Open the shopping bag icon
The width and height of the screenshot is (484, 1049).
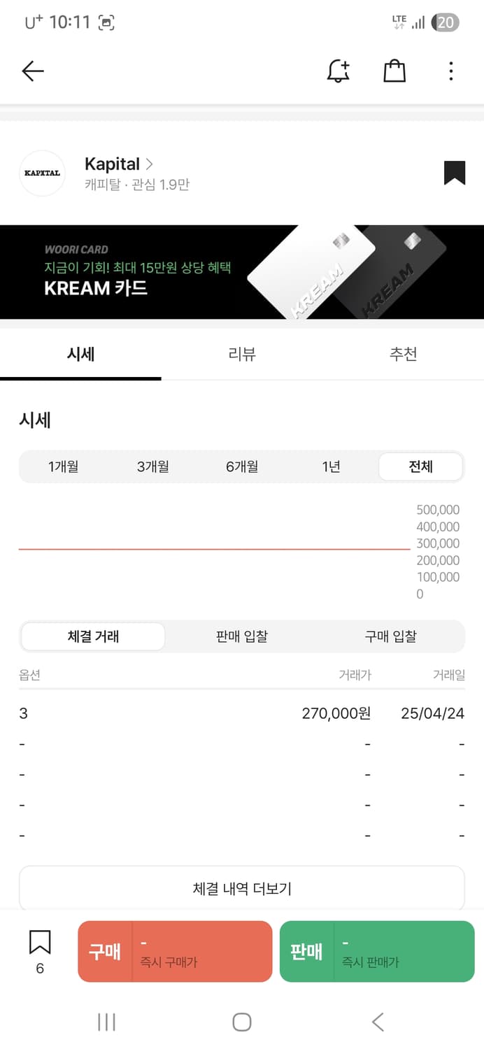pos(394,71)
